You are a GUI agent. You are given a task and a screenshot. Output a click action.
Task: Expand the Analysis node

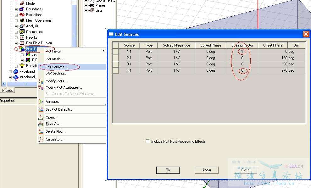[x=16, y=26]
